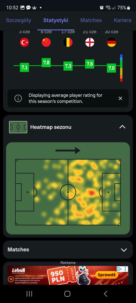Switch to the Szczegóły tab
The image size is (136, 303).
(19, 20)
